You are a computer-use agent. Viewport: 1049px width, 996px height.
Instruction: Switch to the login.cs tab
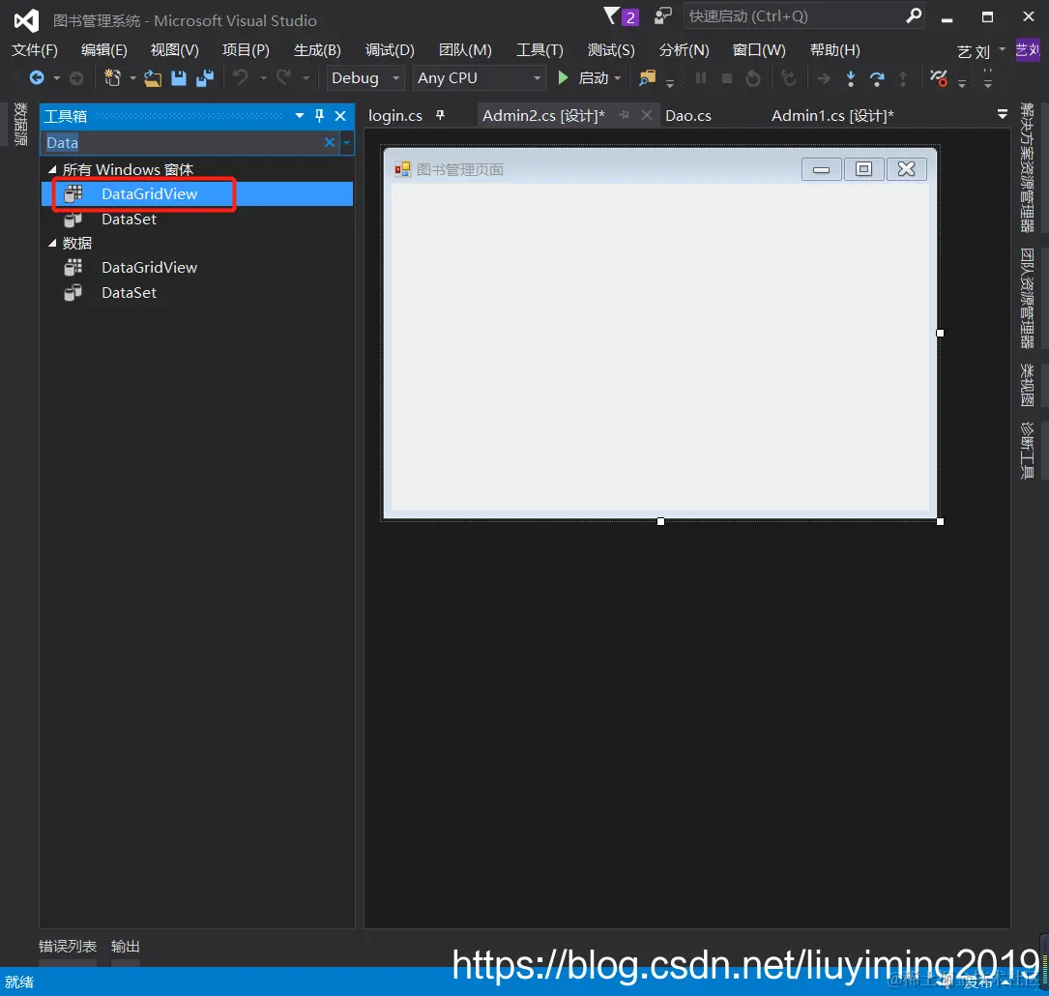pos(395,116)
